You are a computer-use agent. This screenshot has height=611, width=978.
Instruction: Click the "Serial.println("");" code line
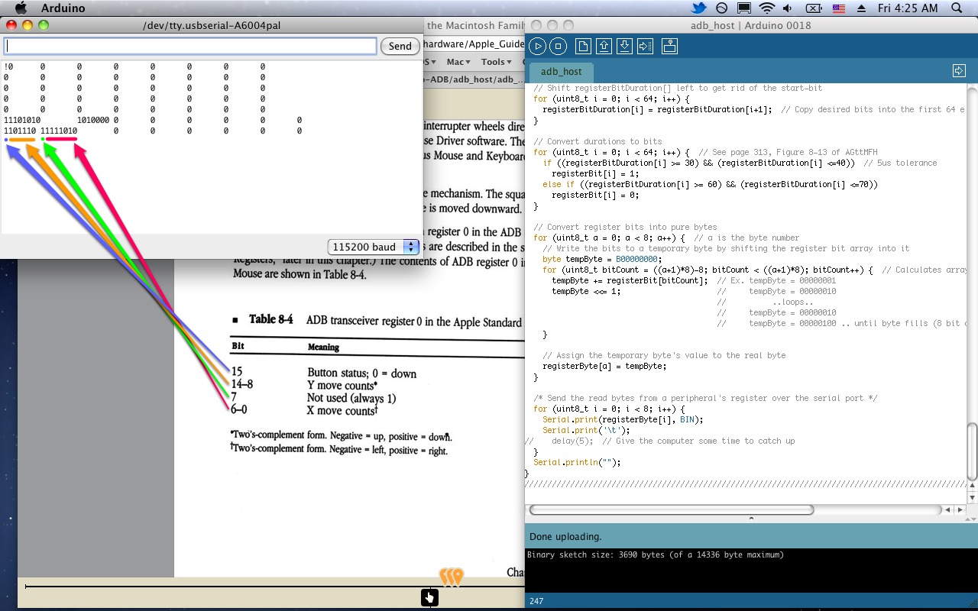coord(577,463)
